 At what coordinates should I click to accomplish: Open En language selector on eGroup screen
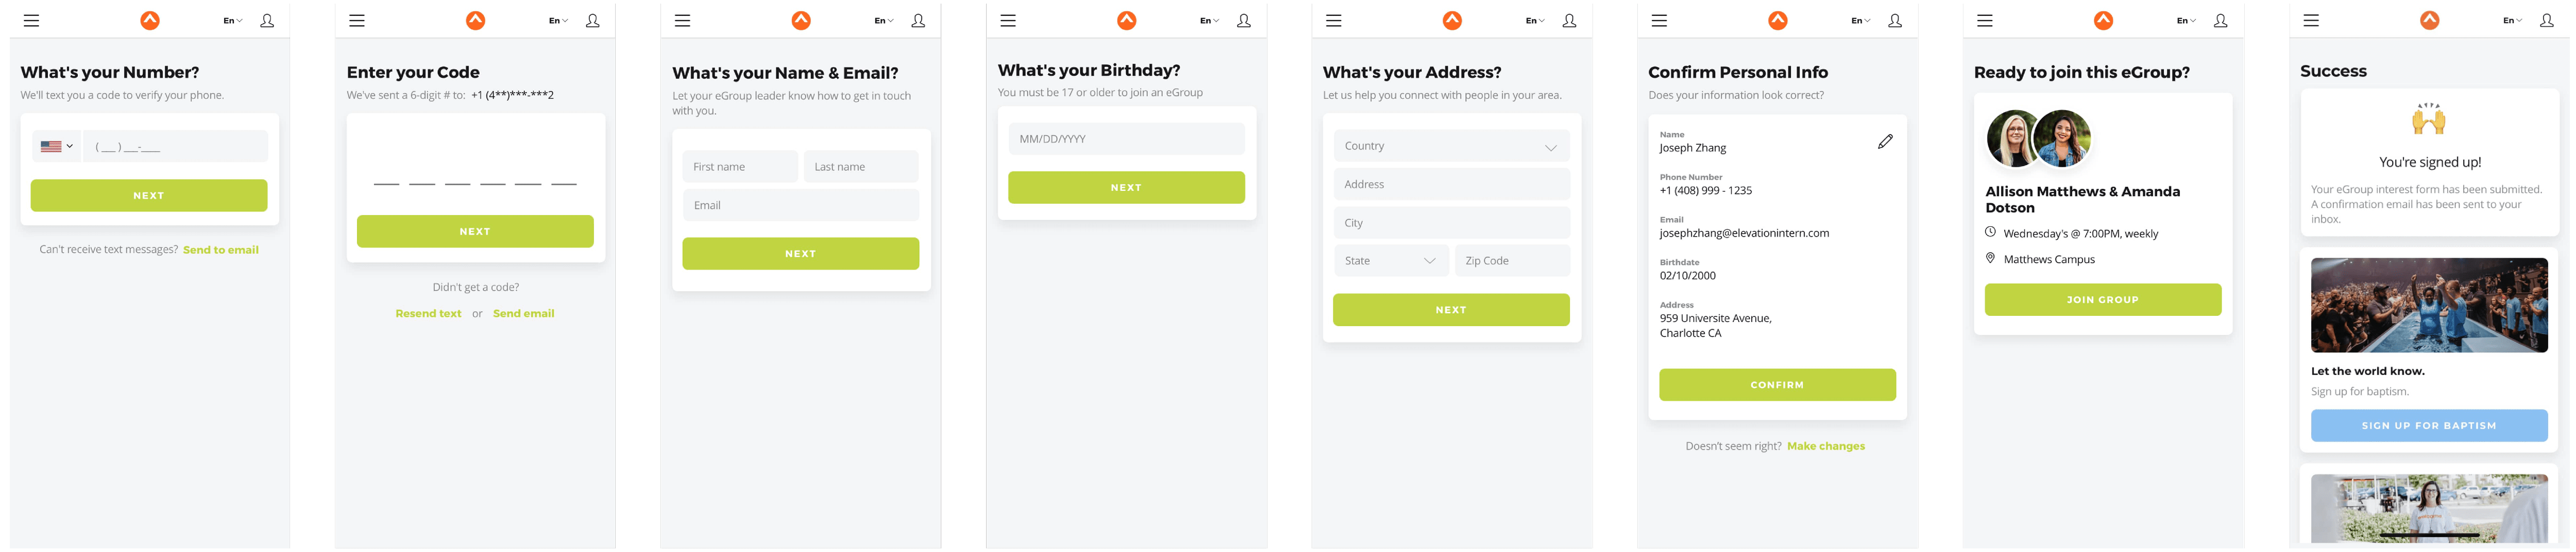tap(2186, 20)
